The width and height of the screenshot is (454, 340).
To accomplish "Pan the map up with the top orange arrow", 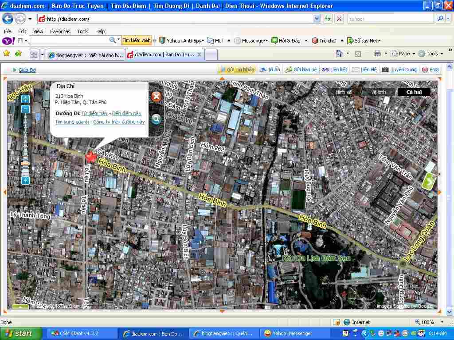I will pos(222,78).
